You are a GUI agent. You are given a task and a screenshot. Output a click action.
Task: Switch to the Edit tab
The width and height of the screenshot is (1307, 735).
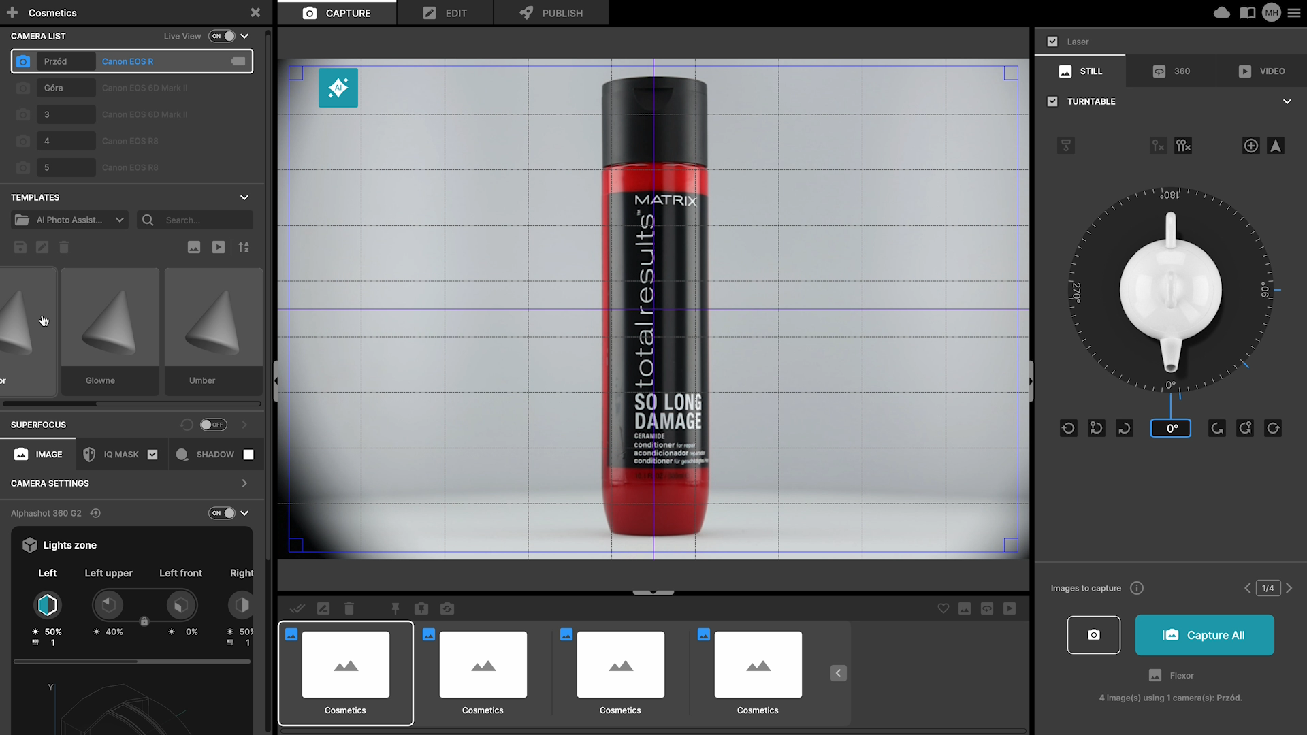[x=445, y=13]
